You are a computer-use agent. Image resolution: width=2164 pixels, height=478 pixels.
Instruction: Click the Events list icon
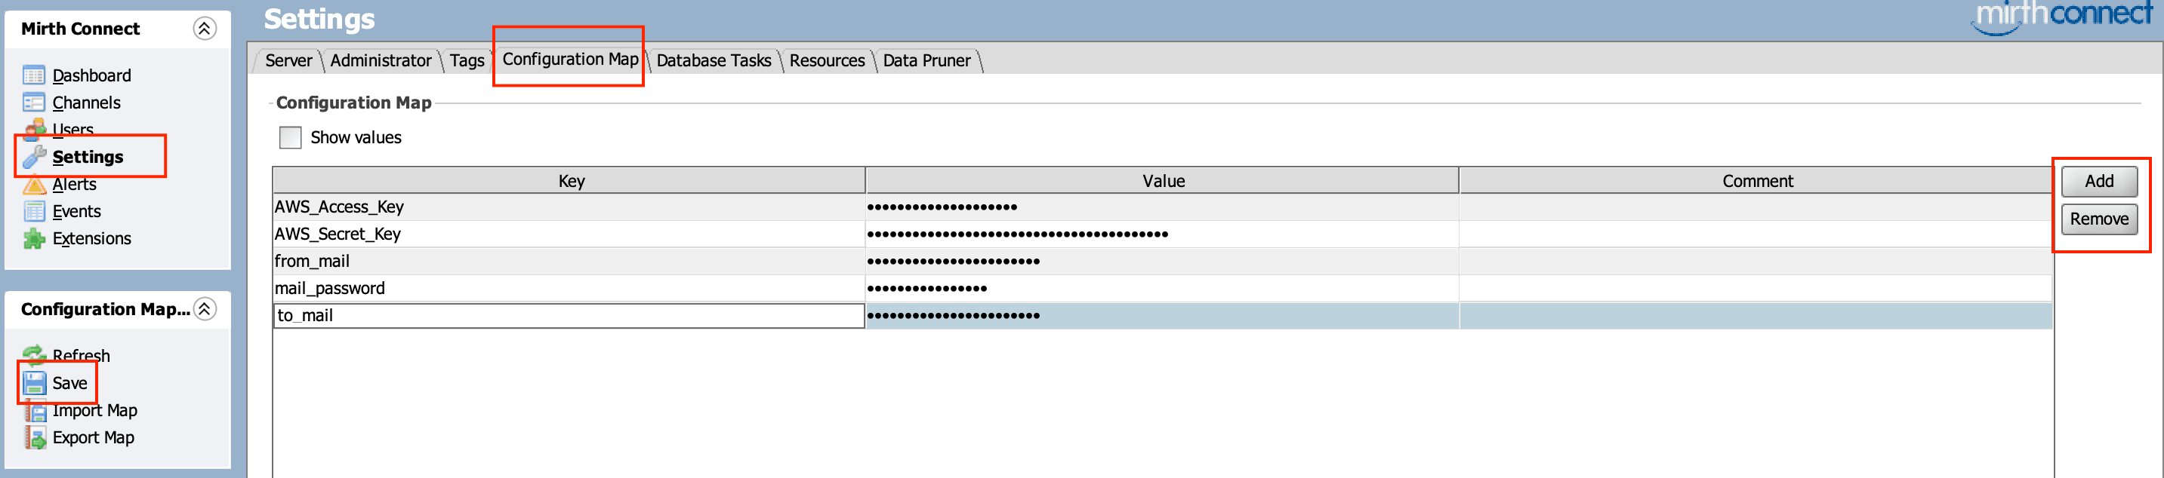coord(34,211)
